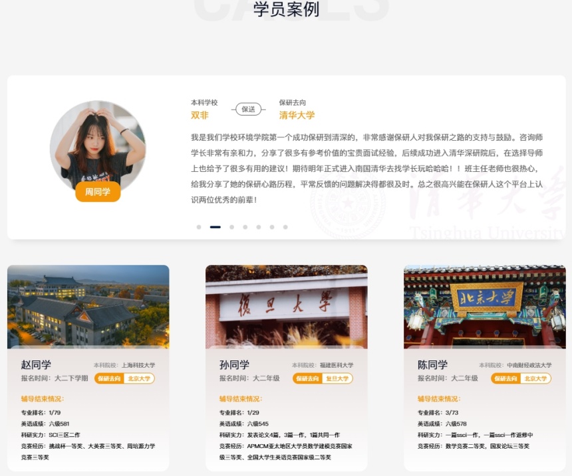
Task: Select 陈同学's 科研实力 ssci line
Action: [476, 435]
